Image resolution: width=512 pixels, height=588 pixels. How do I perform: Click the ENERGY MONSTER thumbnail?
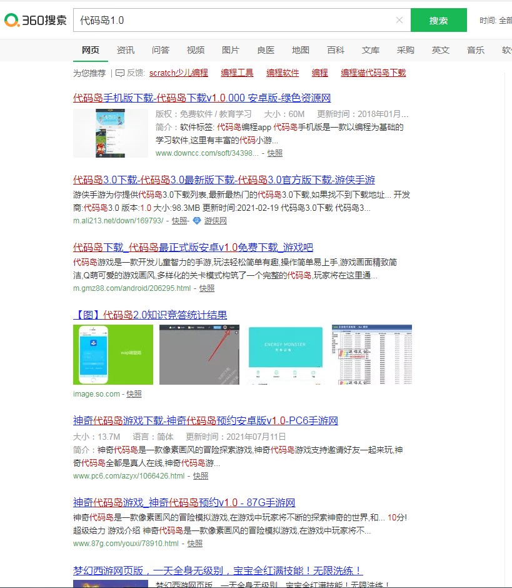286,355
